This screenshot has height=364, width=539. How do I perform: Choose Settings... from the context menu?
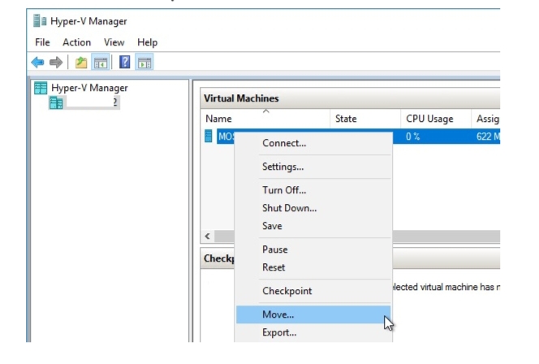(313, 167)
